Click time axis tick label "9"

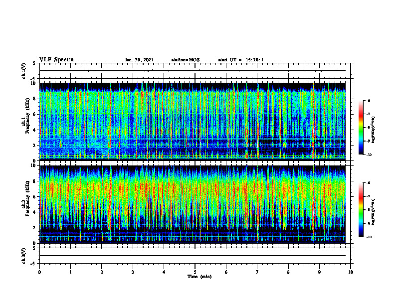(319, 272)
